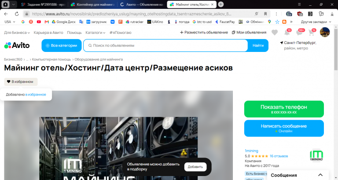The height and width of the screenshot is (180, 338).
Task: Show hidden bookmarks via double chevron
Action: (291, 22)
